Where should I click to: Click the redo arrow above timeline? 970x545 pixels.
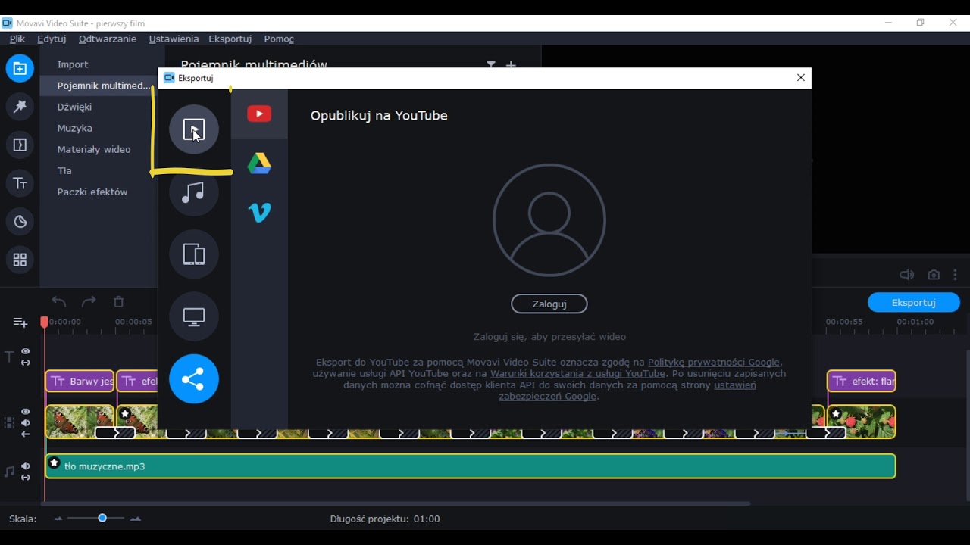[x=89, y=301]
